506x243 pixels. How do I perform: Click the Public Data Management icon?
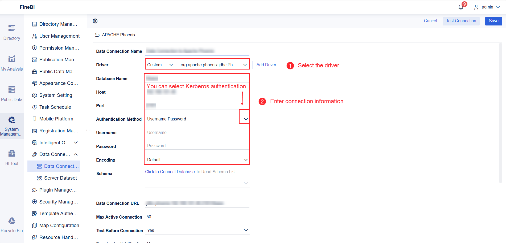34,72
